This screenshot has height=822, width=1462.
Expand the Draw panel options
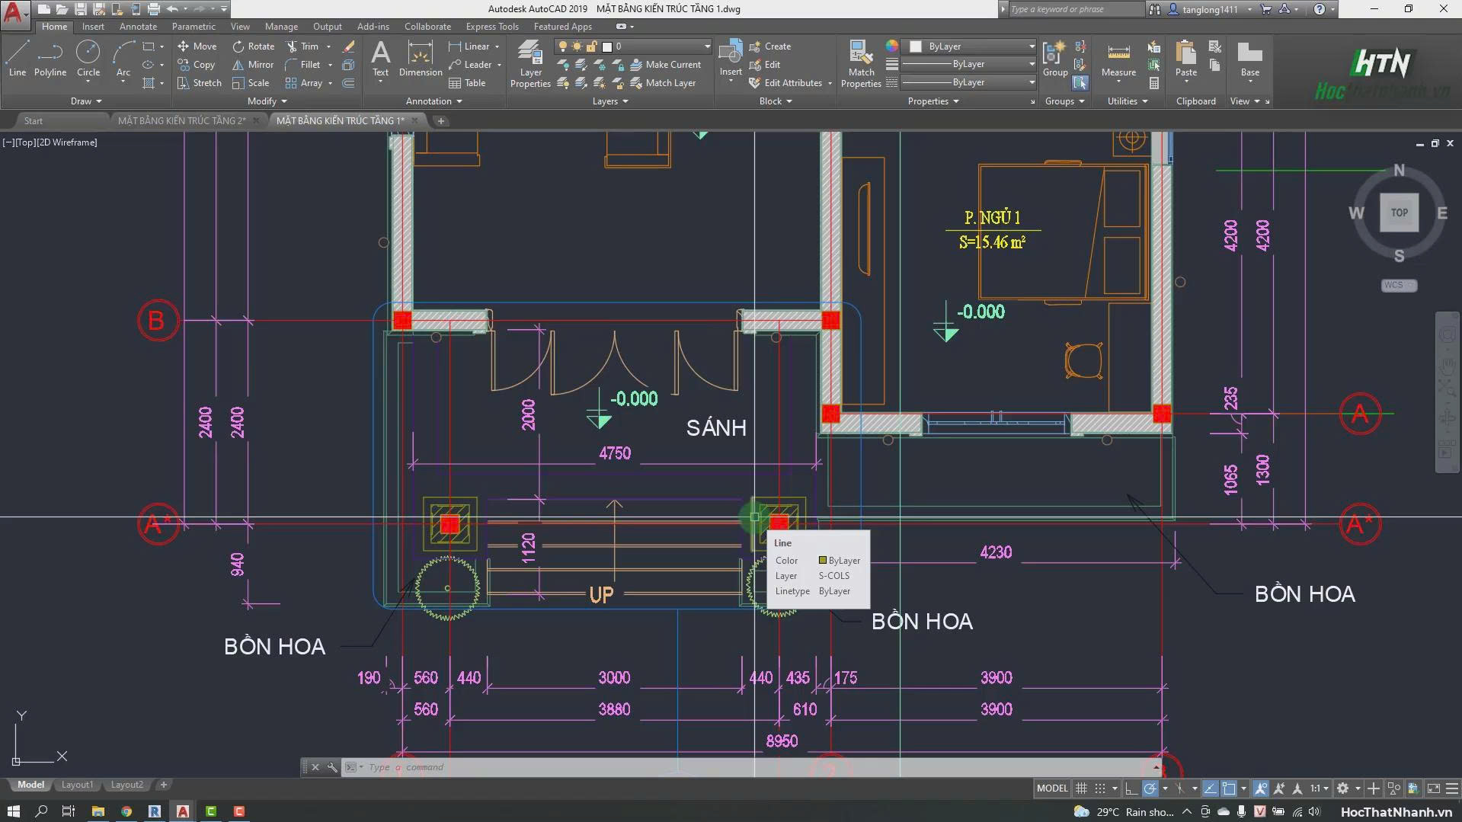pyautogui.click(x=86, y=101)
